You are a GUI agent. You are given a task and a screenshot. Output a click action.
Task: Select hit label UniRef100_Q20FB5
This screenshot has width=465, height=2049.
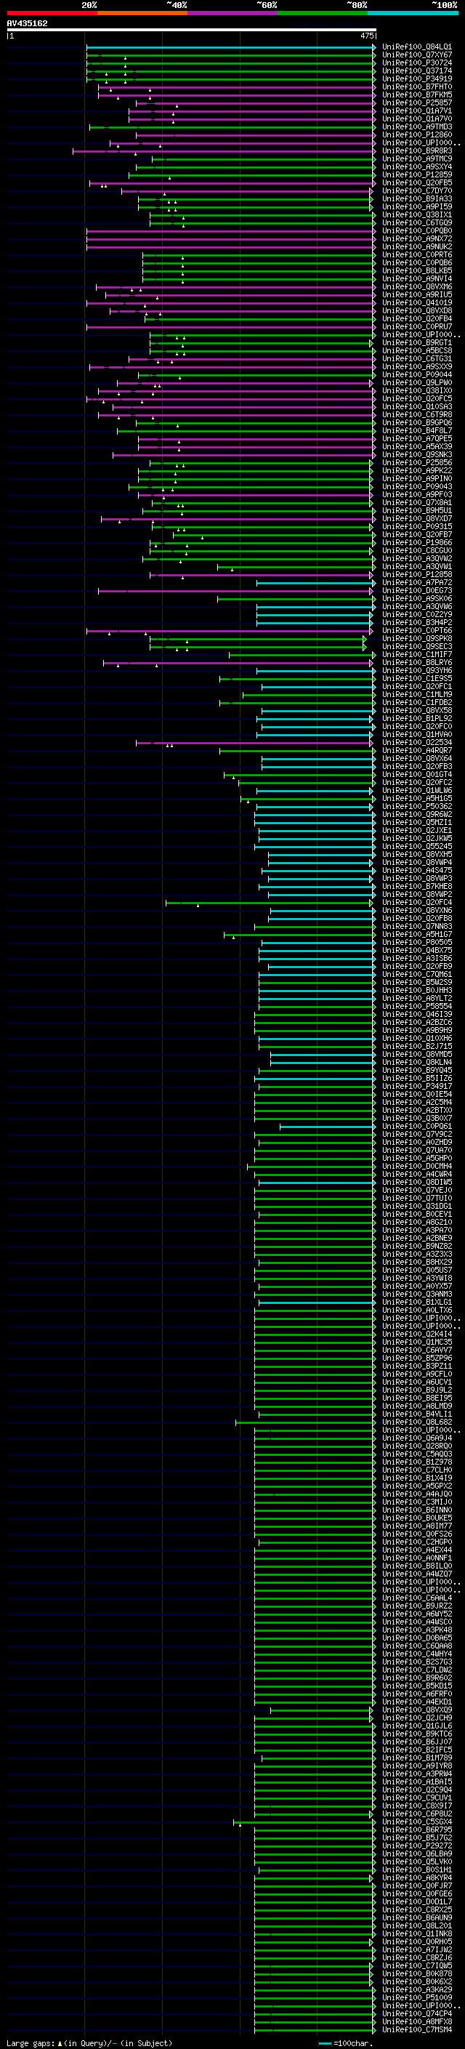pyautogui.click(x=416, y=183)
